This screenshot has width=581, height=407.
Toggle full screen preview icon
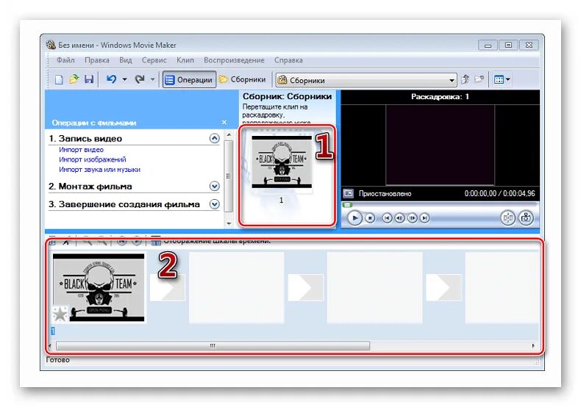349,193
